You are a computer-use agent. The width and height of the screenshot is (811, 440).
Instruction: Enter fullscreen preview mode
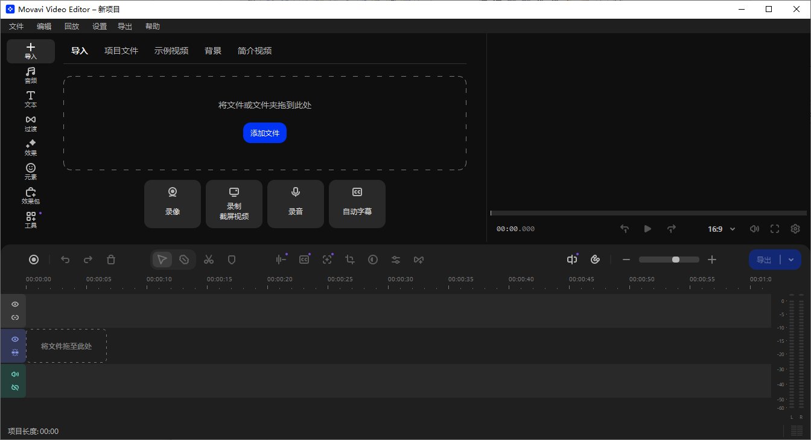pos(775,229)
